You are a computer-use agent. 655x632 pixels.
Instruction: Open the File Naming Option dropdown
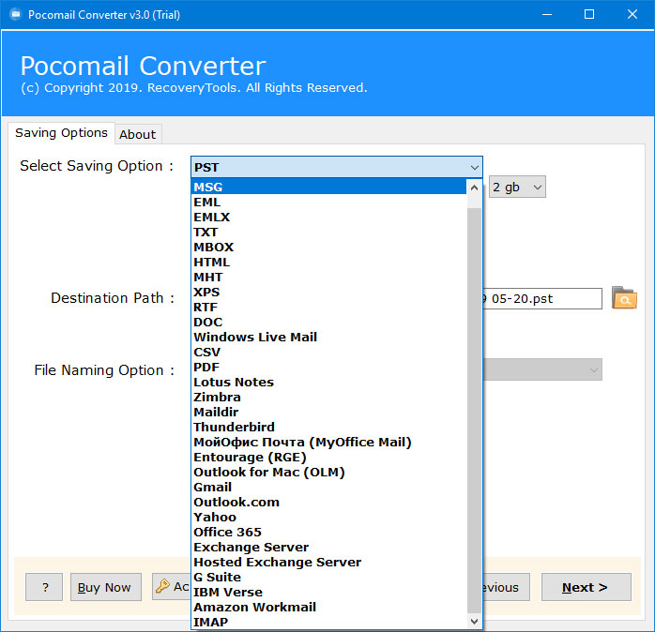(542, 369)
